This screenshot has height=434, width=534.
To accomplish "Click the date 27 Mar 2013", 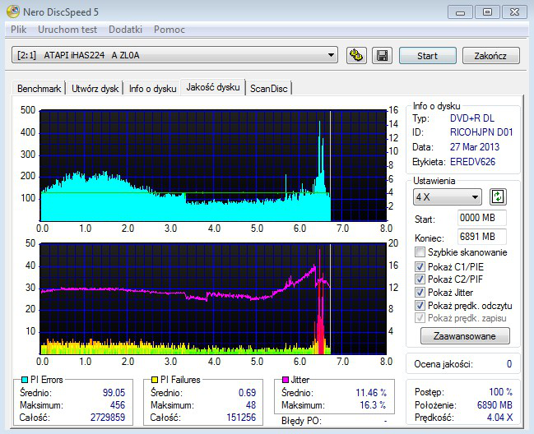I will [475, 147].
